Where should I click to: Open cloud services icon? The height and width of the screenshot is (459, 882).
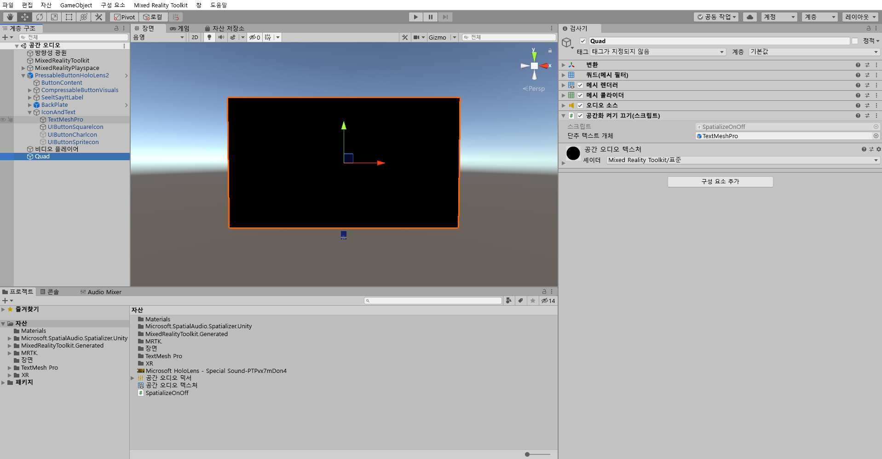[x=749, y=17]
